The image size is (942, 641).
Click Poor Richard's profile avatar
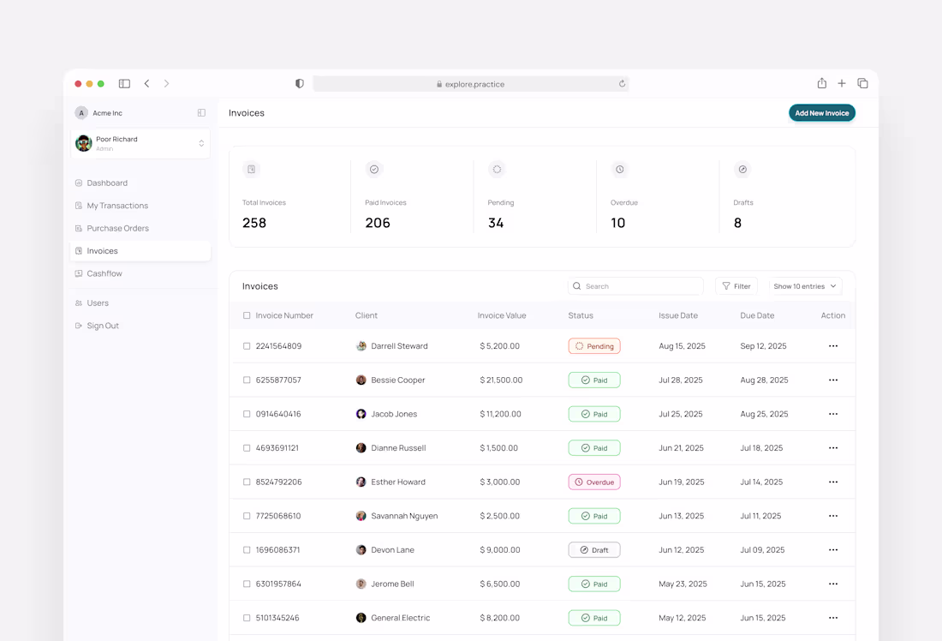coord(84,143)
